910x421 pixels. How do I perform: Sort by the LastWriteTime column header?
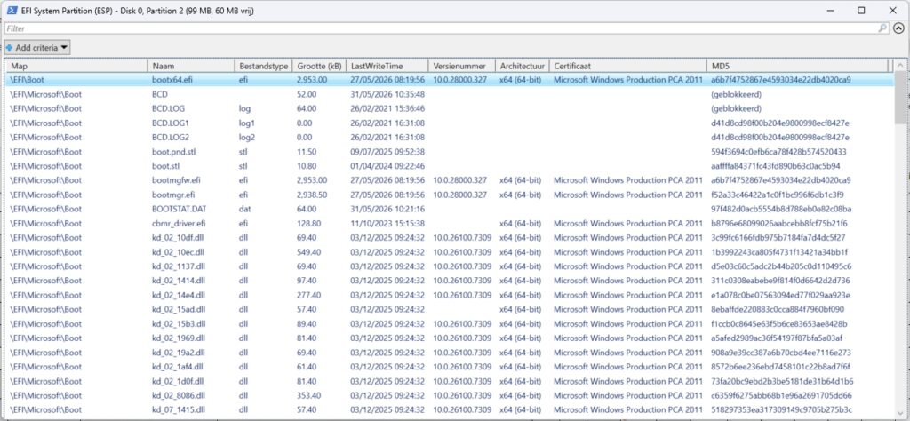(387, 66)
